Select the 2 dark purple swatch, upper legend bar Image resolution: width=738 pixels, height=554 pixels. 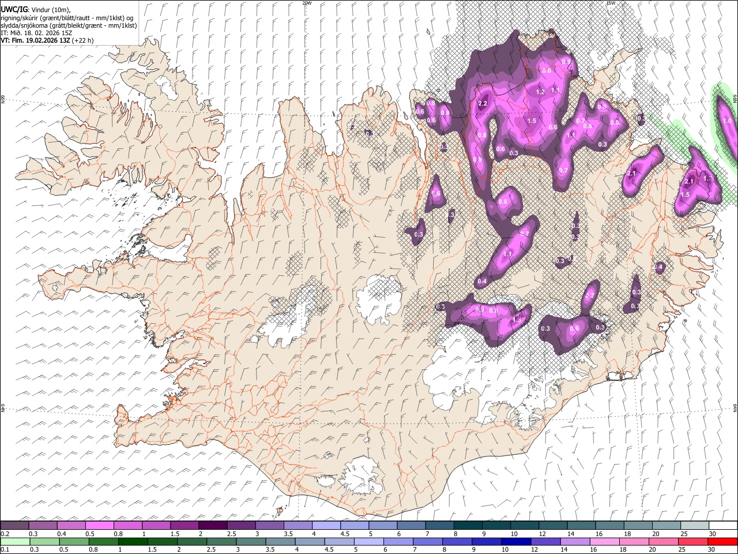(x=212, y=525)
